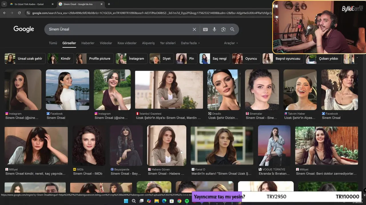Viewport: 366px width, 205px height.
Task: Select the Alışveriş search tab
Action: (148, 43)
